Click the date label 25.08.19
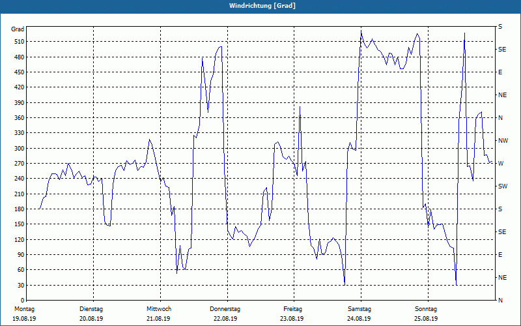The height and width of the screenshot is (326, 521). [x=426, y=319]
